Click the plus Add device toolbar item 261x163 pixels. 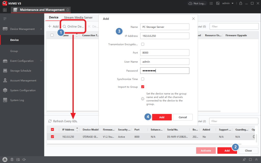tap(53, 26)
